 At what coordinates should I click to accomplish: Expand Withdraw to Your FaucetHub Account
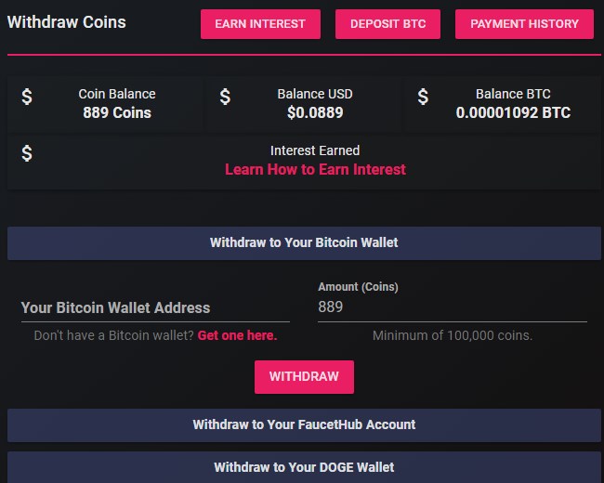click(304, 424)
